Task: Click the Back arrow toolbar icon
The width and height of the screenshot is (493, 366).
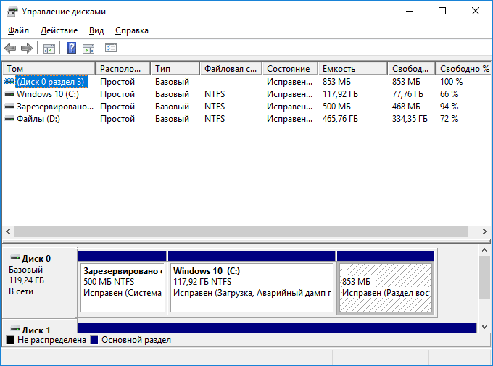Action: tap(10, 49)
